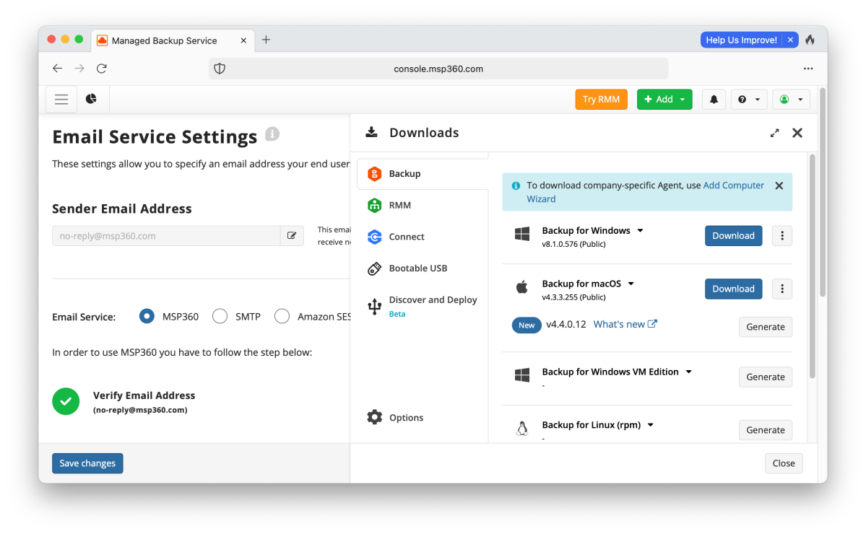
Task: Click the Beta label under Discover and Deploy
Action: (397, 314)
